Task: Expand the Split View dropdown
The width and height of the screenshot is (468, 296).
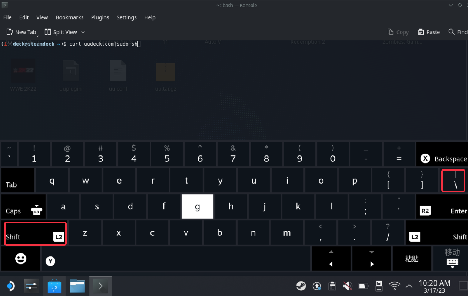Action: 83,32
